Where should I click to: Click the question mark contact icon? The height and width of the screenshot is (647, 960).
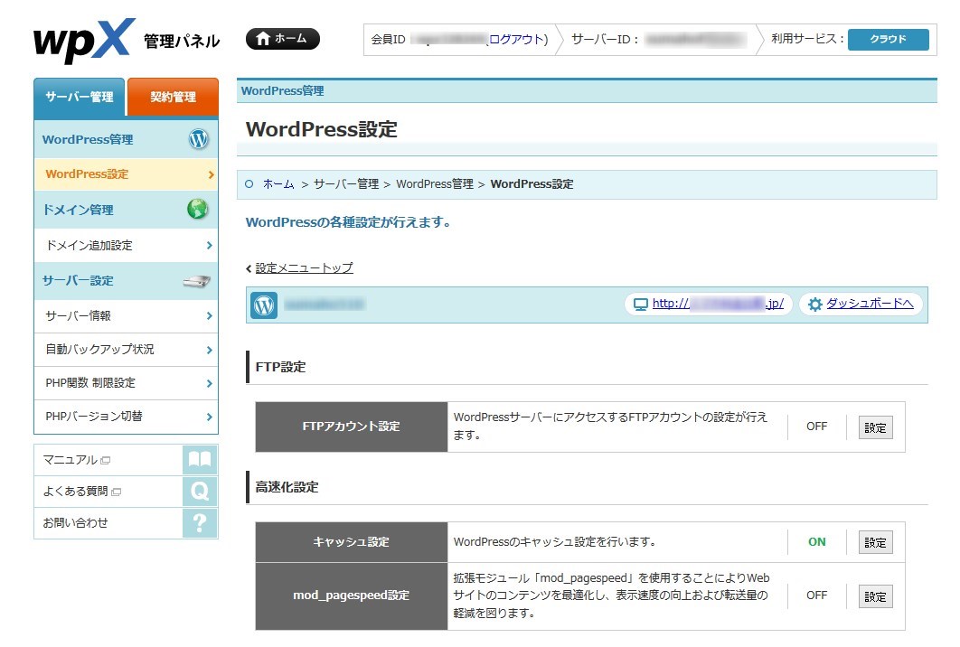tap(200, 522)
